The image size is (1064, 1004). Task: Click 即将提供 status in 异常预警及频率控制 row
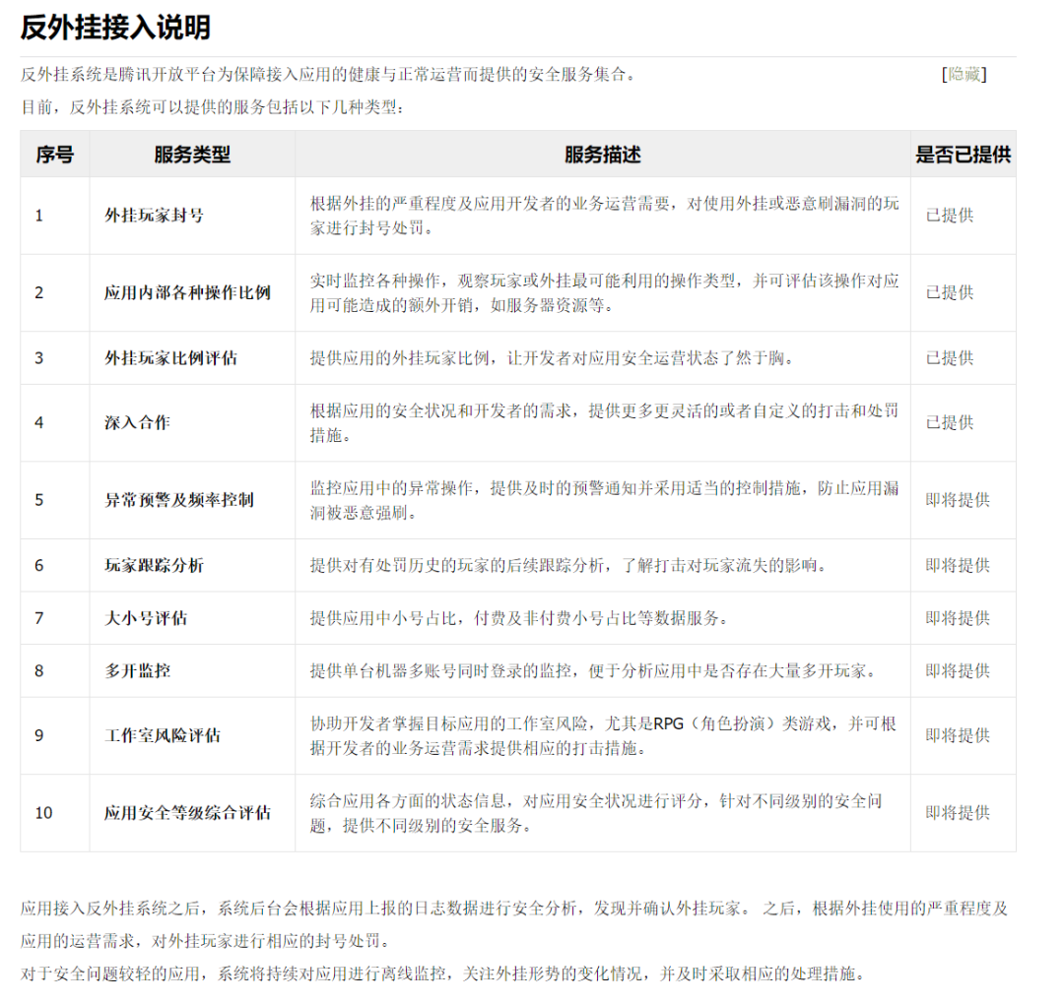[x=958, y=500]
